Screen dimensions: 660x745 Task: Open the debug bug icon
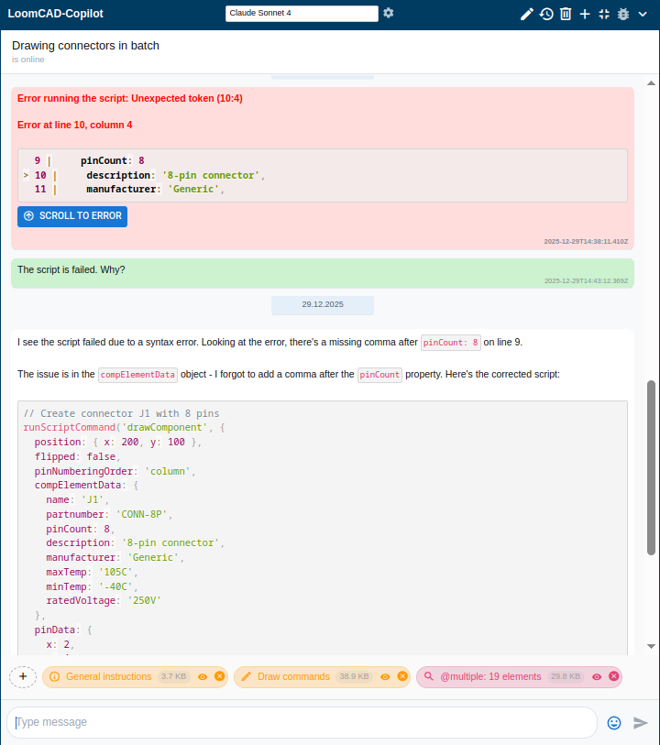(x=622, y=14)
